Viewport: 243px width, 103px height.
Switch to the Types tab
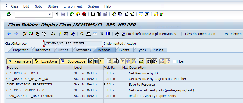[141, 50]
